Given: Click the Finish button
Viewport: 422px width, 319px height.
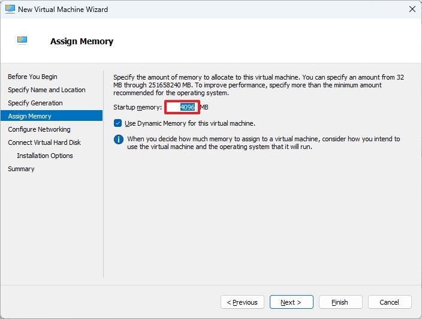Looking at the screenshot, I should [340, 302].
